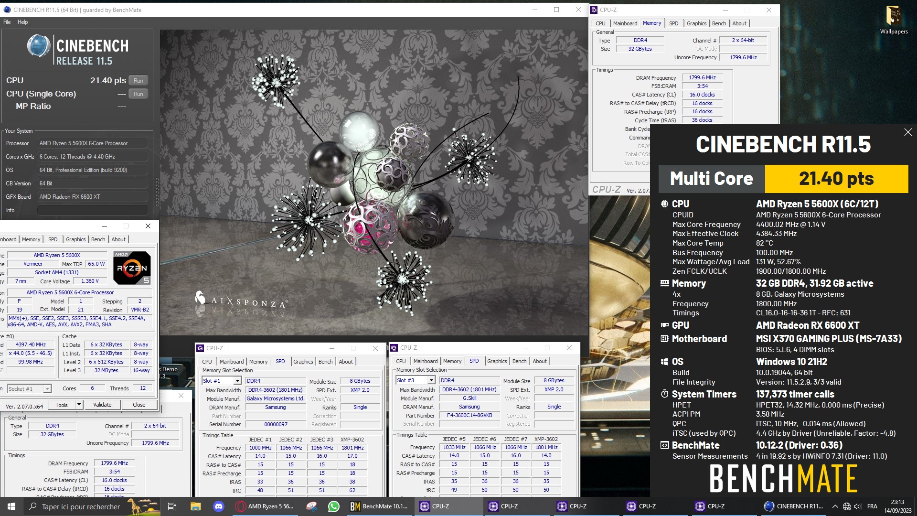
Task: Open Discord from the taskbar
Action: pyautogui.click(x=218, y=506)
